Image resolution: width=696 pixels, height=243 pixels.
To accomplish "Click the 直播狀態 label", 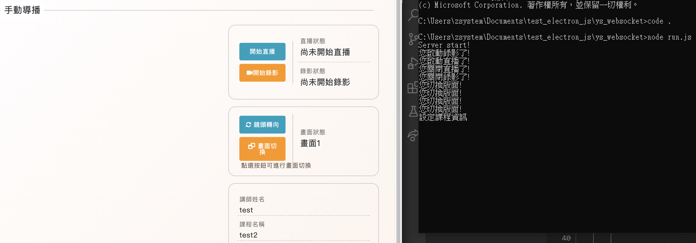I will coord(313,41).
